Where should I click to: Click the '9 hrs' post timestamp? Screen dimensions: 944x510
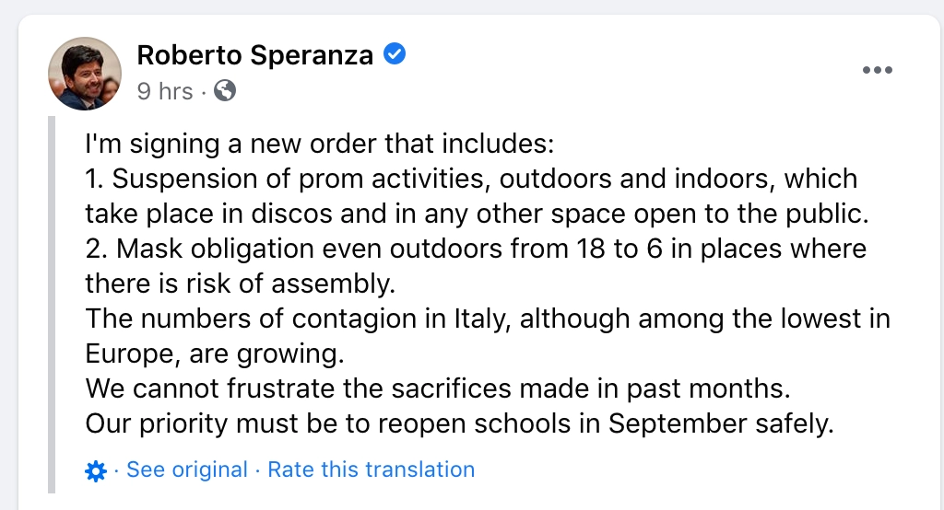165,91
